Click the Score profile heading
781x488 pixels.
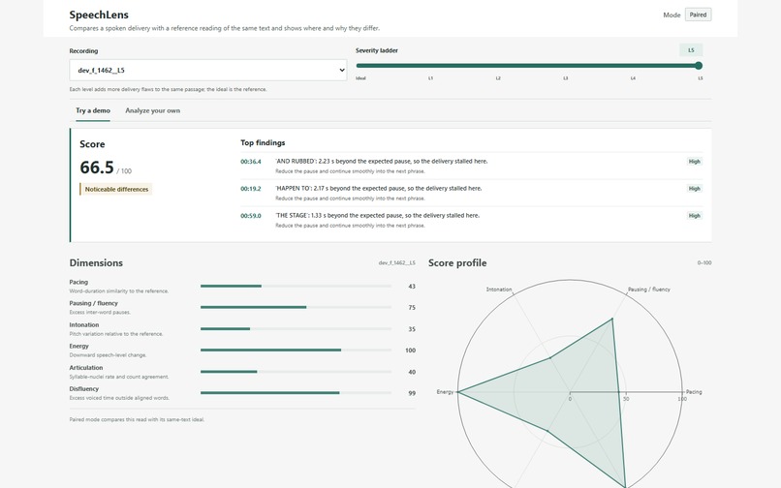(x=457, y=263)
